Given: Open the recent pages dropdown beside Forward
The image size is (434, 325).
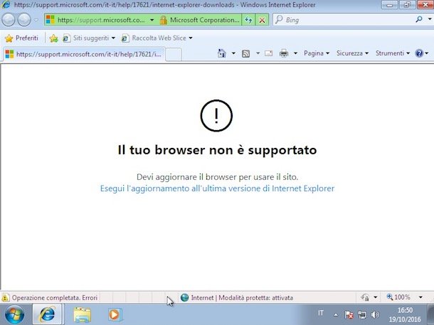Looking at the screenshot, I should coord(36,20).
